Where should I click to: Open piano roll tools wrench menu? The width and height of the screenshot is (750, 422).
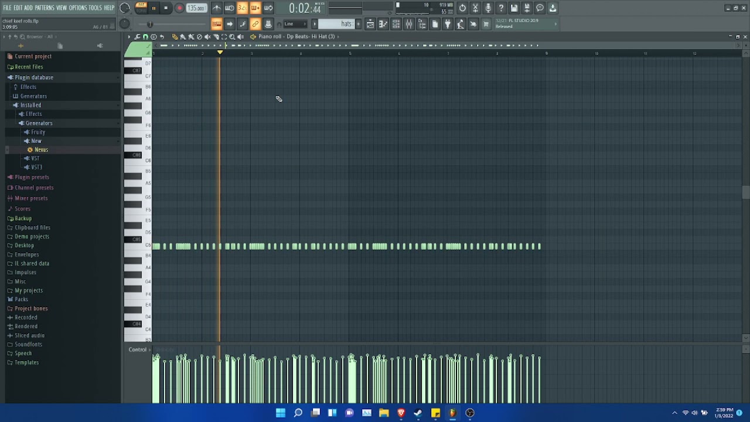point(137,36)
